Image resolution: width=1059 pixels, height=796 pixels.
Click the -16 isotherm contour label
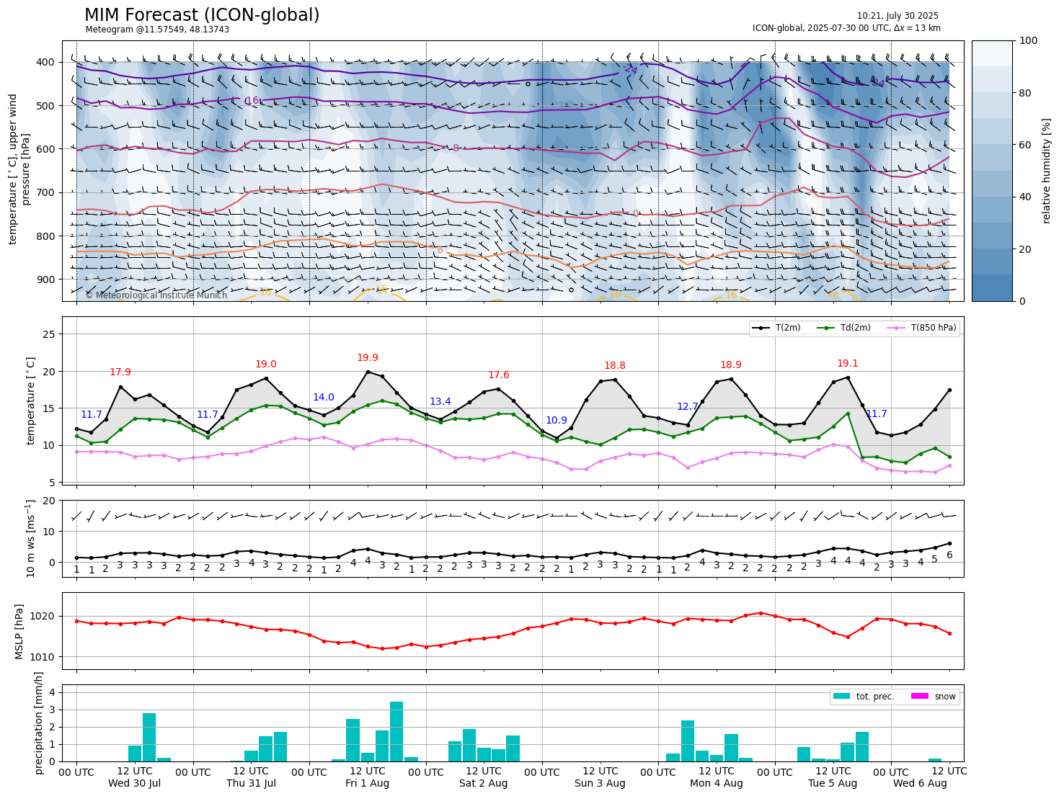point(250,101)
